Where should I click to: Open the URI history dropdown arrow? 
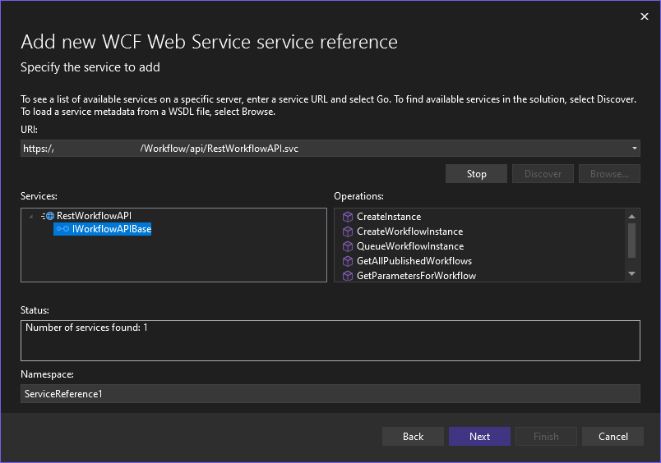pyautogui.click(x=634, y=149)
